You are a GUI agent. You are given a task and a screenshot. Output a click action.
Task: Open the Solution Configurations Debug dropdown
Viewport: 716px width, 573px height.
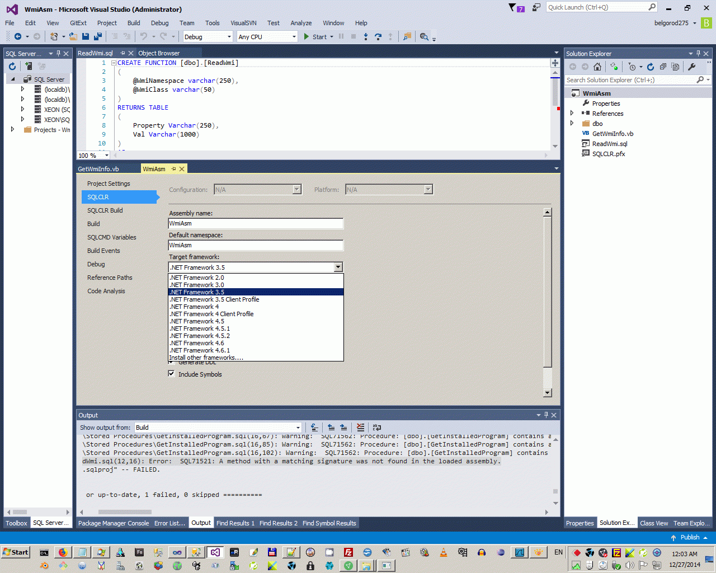(x=208, y=37)
